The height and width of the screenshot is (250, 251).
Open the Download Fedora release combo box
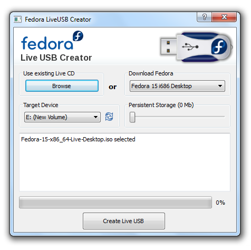tap(177, 86)
